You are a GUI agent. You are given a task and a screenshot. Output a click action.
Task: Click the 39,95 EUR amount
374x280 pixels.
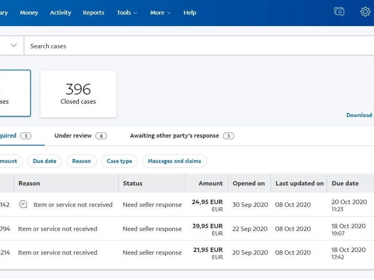point(208,226)
